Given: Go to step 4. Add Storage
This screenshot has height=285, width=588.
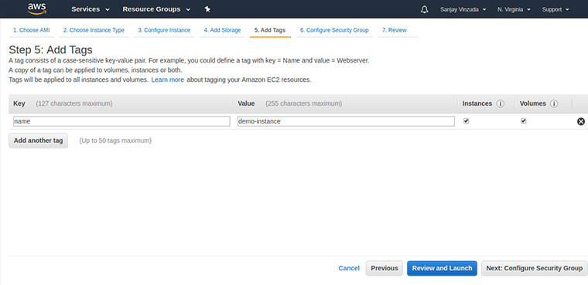Looking at the screenshot, I should point(222,30).
